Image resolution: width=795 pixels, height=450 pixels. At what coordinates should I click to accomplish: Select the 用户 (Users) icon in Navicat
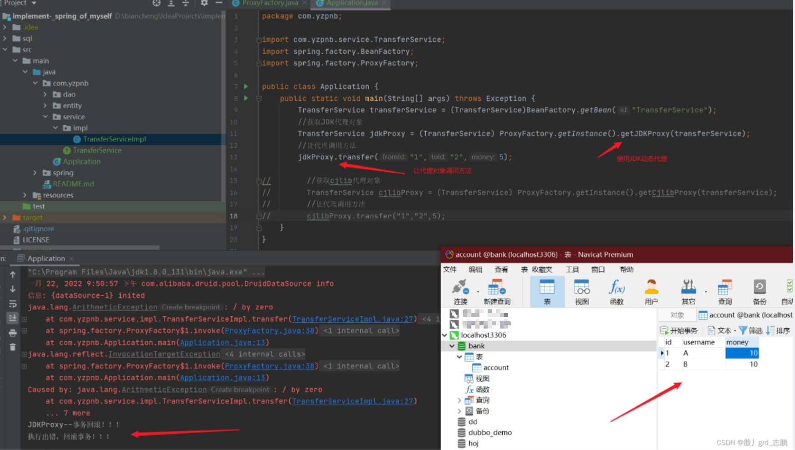[651, 291]
